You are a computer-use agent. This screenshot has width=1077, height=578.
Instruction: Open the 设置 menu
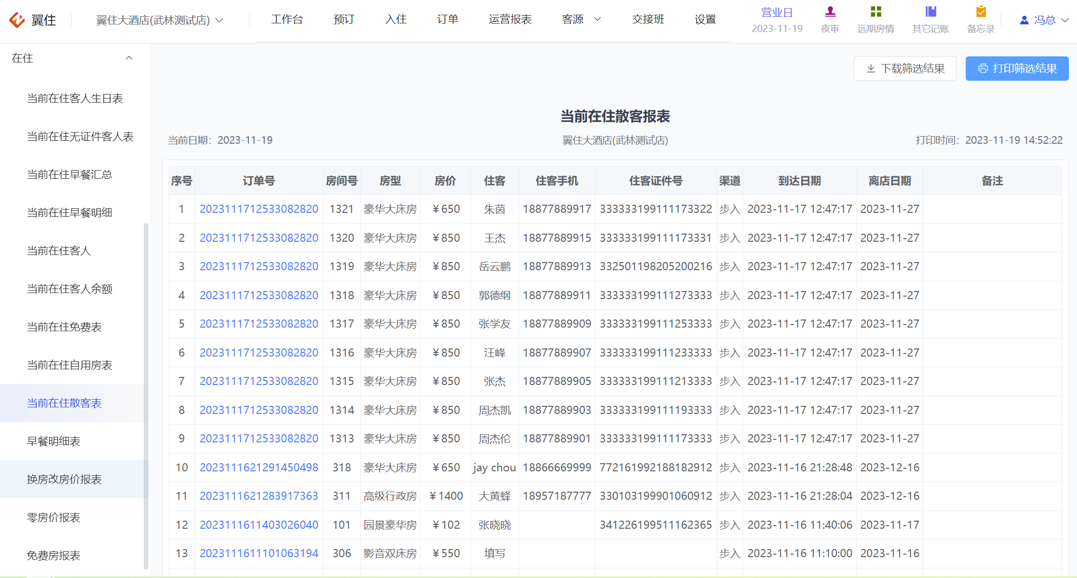point(705,19)
